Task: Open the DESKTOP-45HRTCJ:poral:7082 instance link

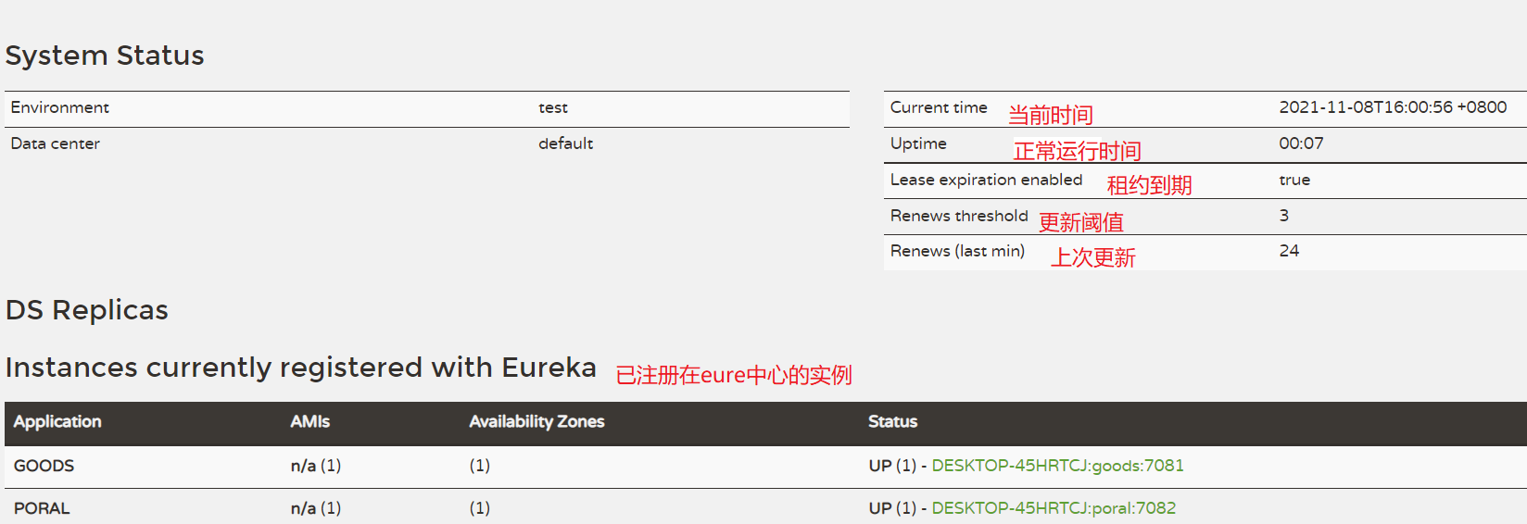Action: click(x=1054, y=508)
